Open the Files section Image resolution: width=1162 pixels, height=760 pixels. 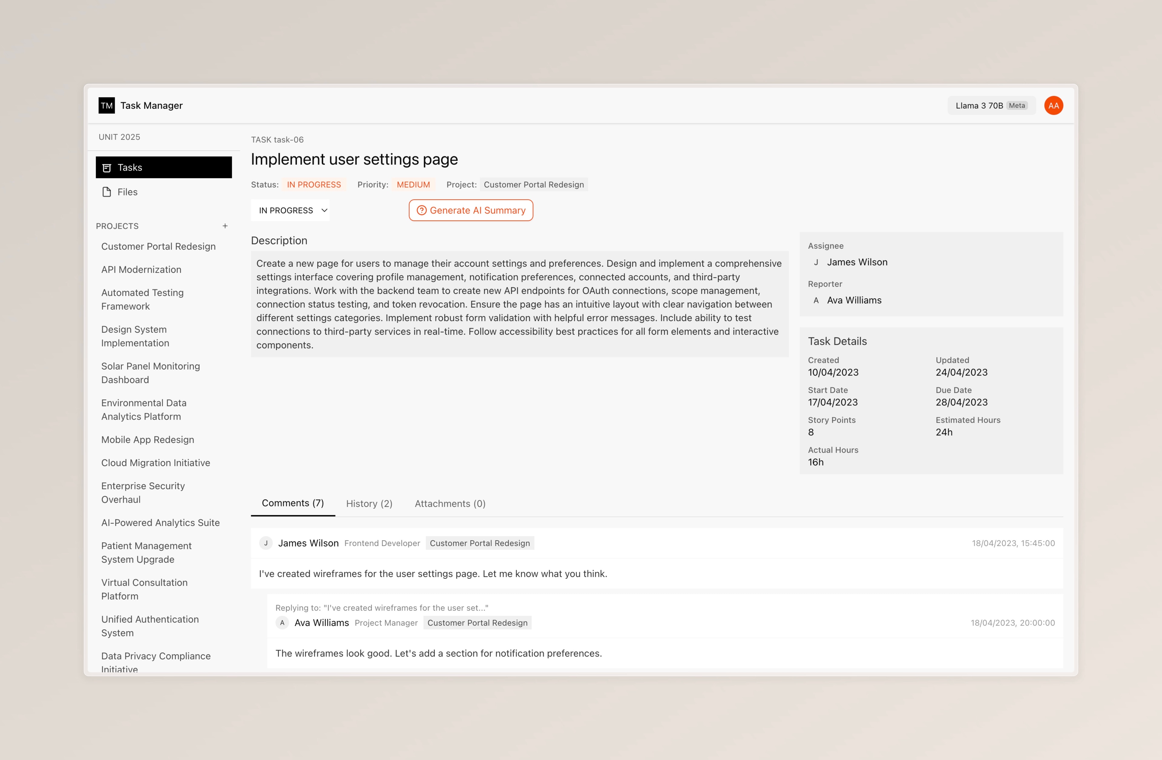[164, 192]
